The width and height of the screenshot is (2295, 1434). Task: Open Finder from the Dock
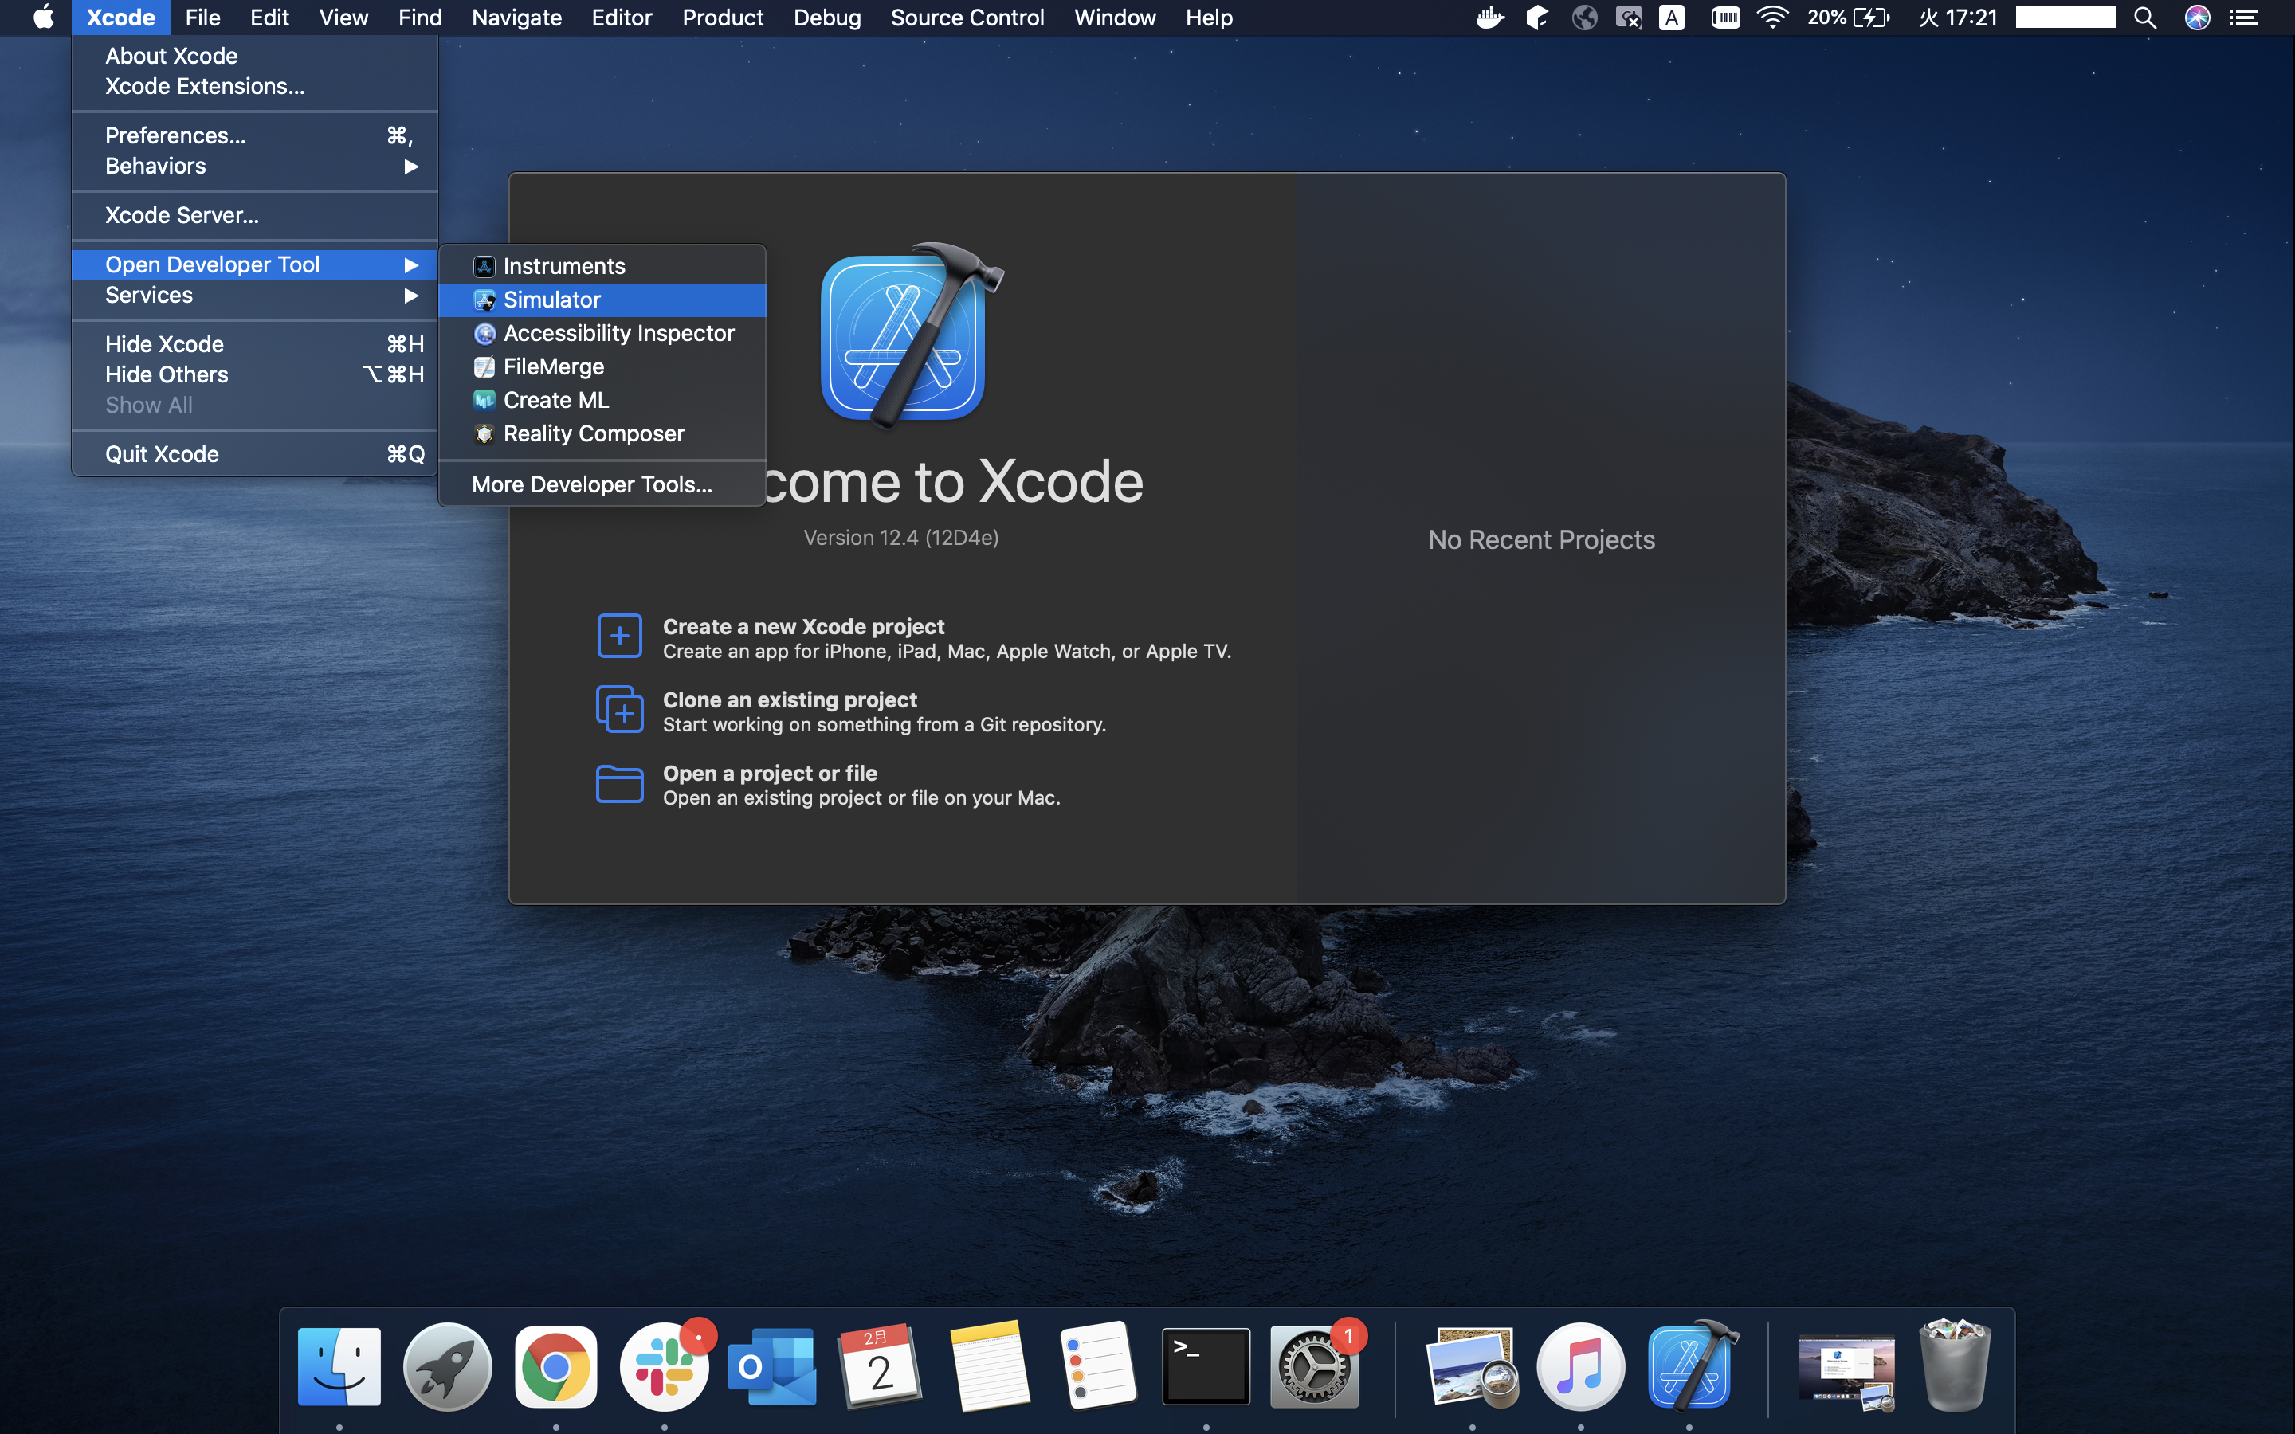tap(339, 1365)
